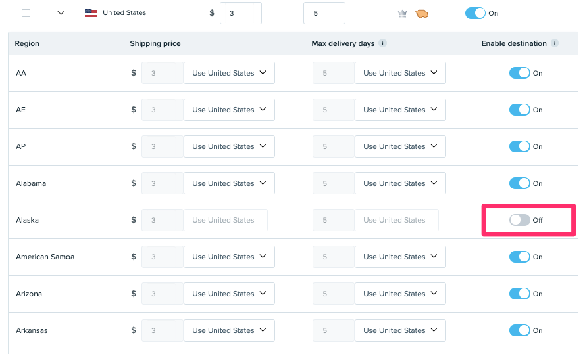
Task: Switch off the Arizona destination toggle
Action: point(519,294)
